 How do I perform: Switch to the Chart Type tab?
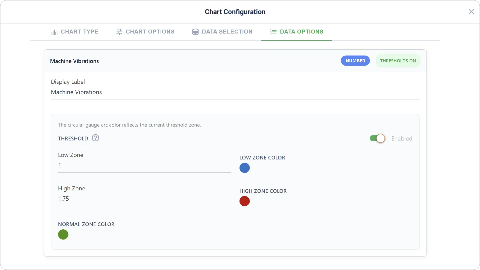point(75,32)
